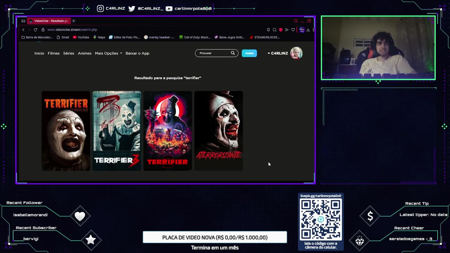
Task: Open Barra de Marcadores folder
Action: click(x=37, y=37)
